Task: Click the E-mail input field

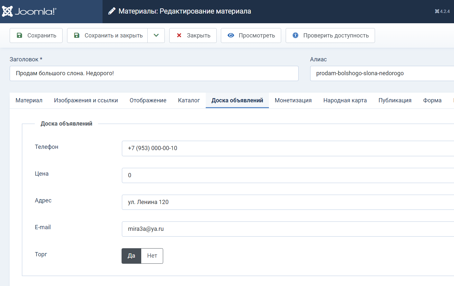Action: tap(287, 229)
